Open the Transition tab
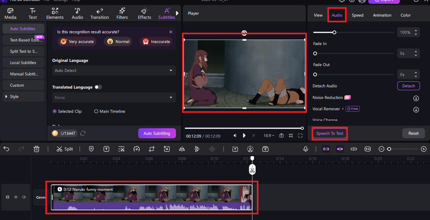The height and width of the screenshot is (220, 430). click(x=100, y=13)
